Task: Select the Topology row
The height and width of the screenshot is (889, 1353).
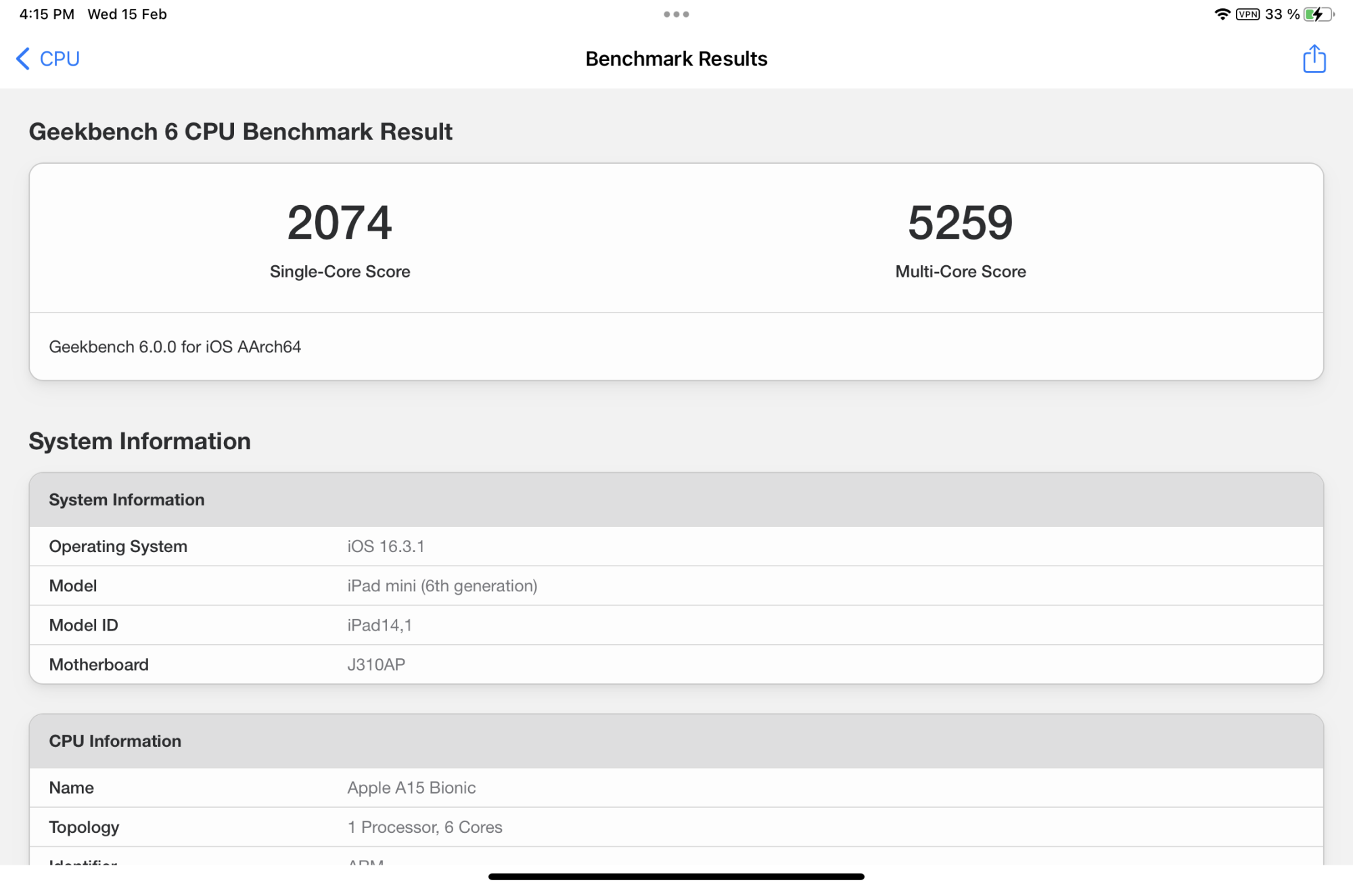Action: click(x=676, y=827)
